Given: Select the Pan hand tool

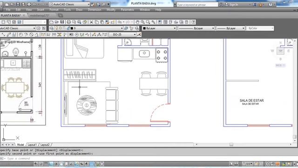Looking at the screenshot, I should (137, 22).
